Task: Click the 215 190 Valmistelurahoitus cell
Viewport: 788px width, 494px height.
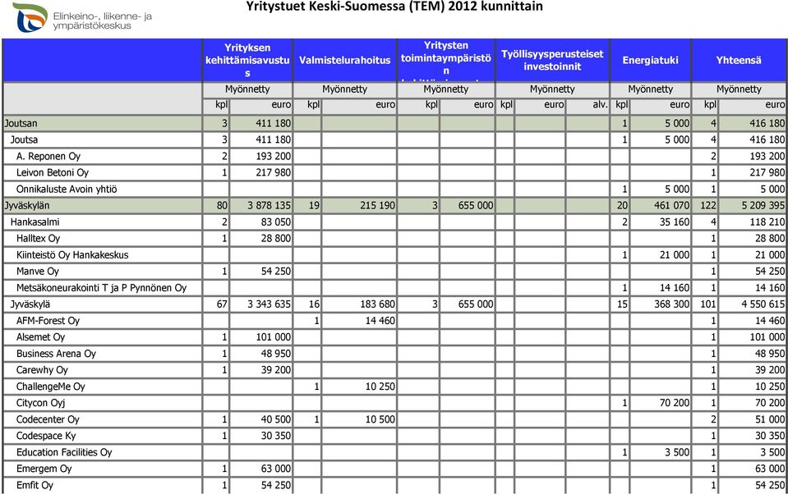Action: tap(359, 205)
